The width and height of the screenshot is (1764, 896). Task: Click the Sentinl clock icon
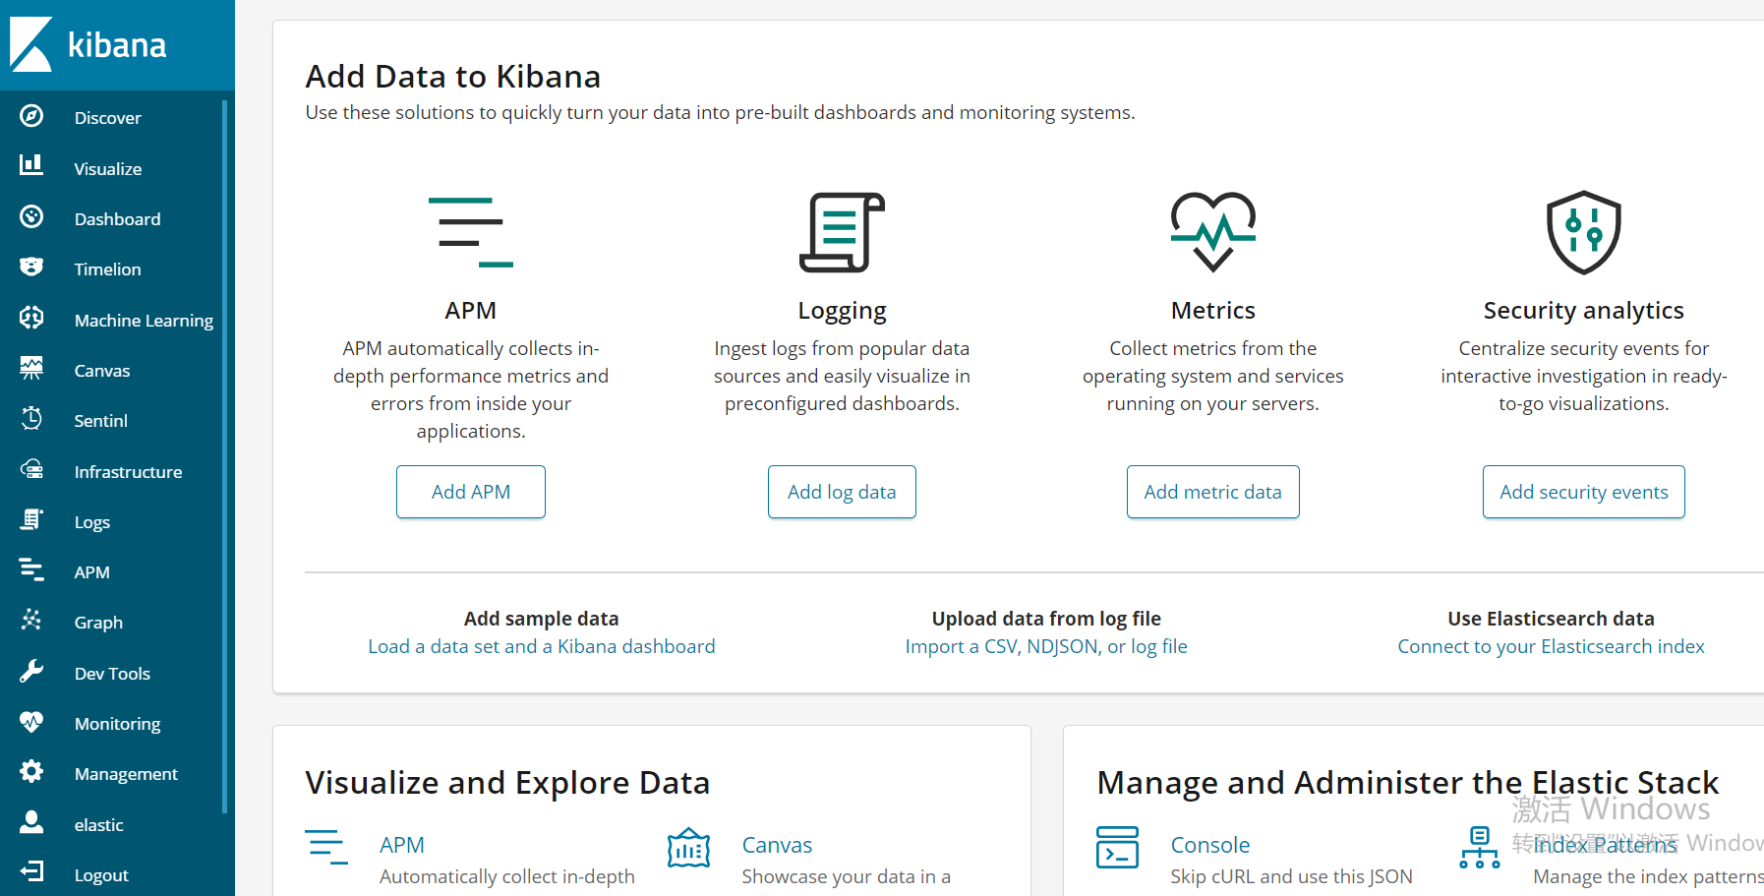pyautogui.click(x=31, y=418)
